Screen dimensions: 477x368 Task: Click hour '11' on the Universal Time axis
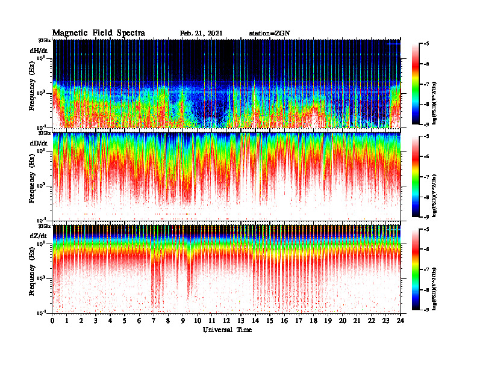pyautogui.click(x=212, y=321)
